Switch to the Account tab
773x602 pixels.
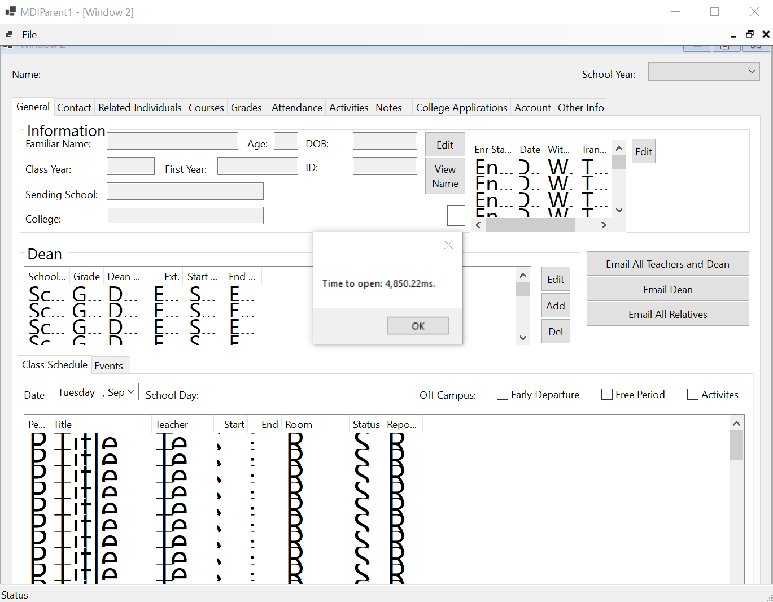[x=532, y=108]
